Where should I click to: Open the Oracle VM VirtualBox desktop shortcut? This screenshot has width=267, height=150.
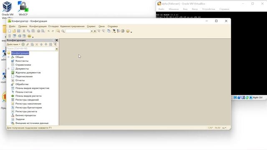(8, 10)
